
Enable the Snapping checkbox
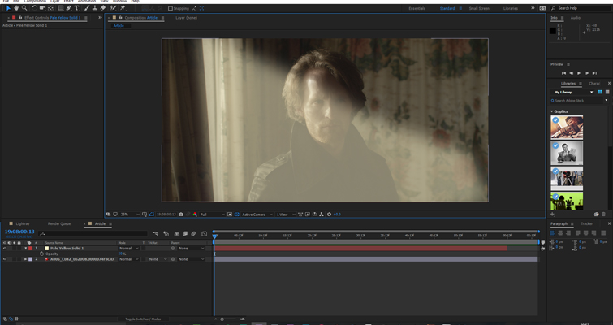pos(171,8)
